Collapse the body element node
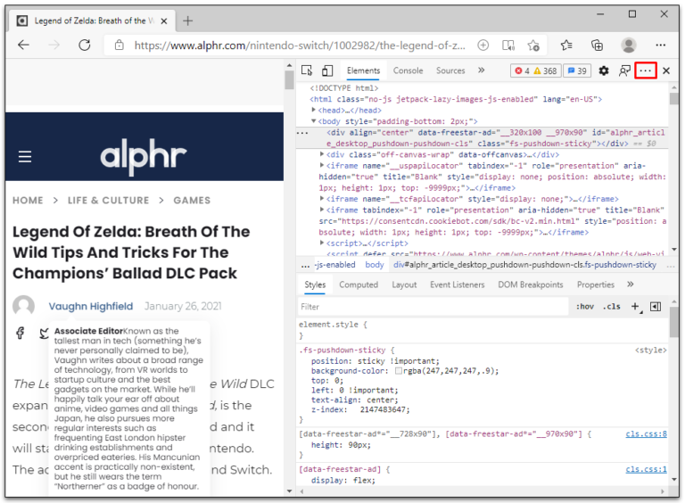685x503 pixels. pos(313,121)
